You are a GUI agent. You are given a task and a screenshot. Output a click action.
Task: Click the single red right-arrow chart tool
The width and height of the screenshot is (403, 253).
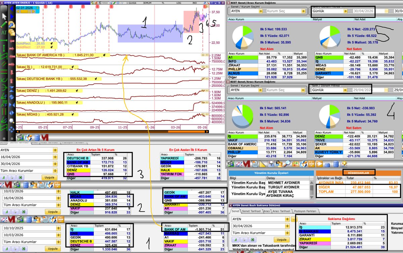click(x=12, y=49)
